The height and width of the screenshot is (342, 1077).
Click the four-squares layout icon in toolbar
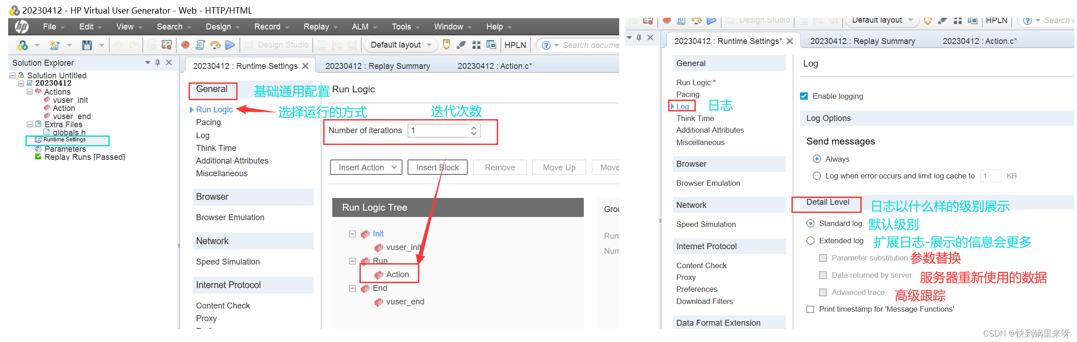point(476,45)
